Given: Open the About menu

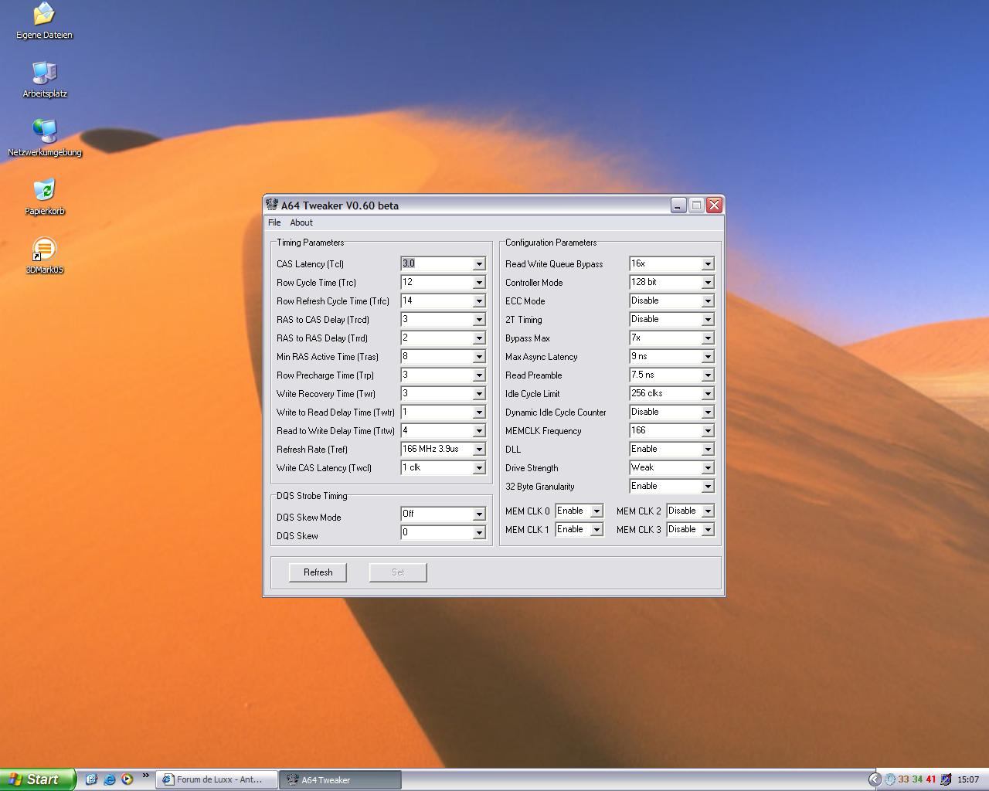Looking at the screenshot, I should click(x=301, y=222).
